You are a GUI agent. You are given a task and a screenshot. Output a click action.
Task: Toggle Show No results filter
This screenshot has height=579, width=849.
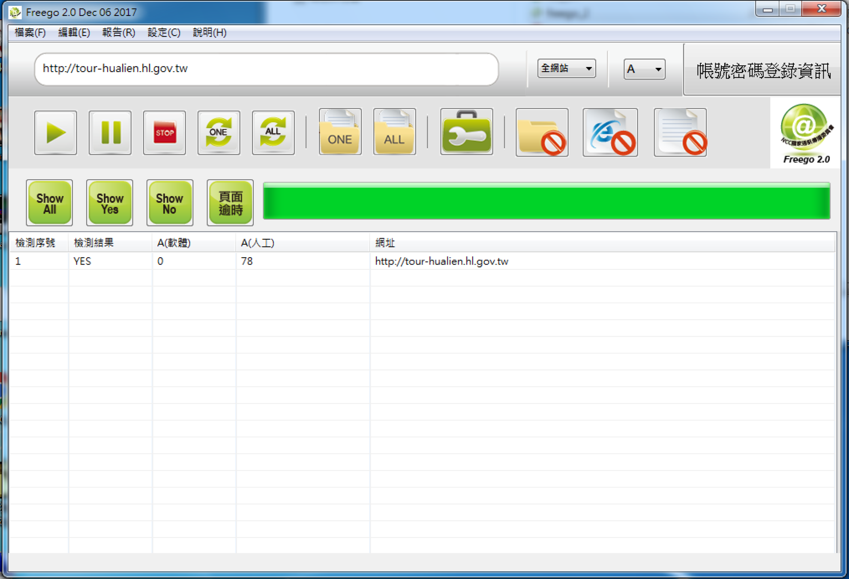170,202
